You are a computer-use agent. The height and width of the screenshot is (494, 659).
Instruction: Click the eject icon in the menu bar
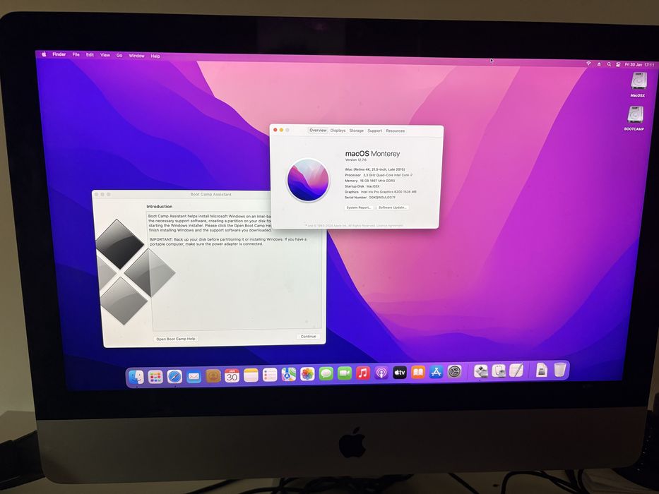coord(599,64)
